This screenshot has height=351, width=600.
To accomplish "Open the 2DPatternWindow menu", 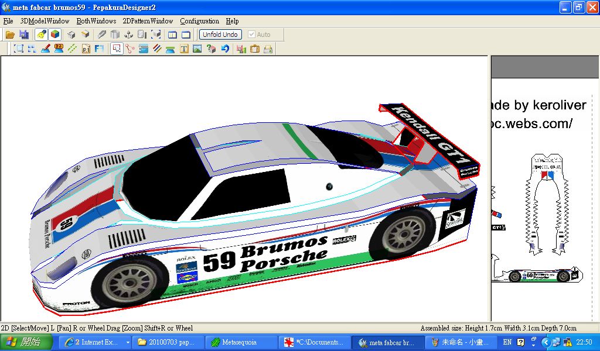I will [x=148, y=21].
